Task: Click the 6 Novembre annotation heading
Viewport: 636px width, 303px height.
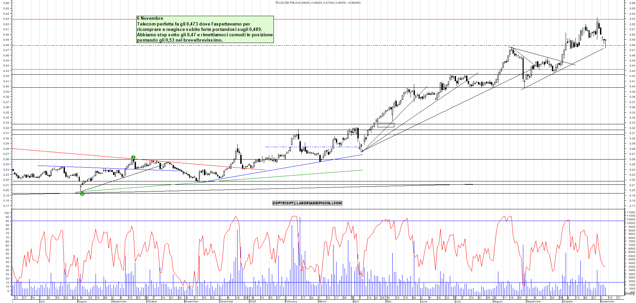Action: pyautogui.click(x=149, y=18)
